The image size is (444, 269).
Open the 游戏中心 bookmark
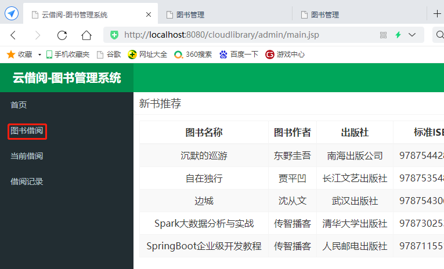285,54
